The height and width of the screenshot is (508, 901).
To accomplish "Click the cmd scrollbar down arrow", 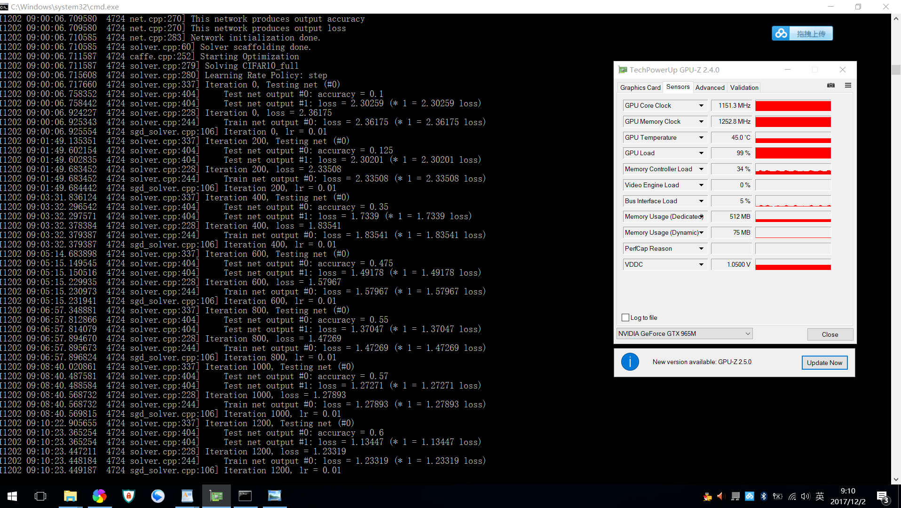I will pos(896,480).
